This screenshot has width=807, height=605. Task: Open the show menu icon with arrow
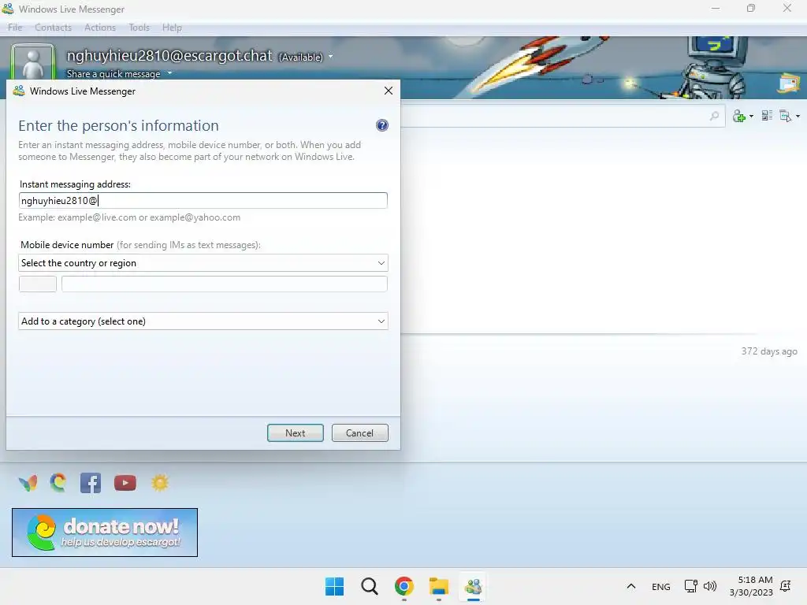pos(789,117)
